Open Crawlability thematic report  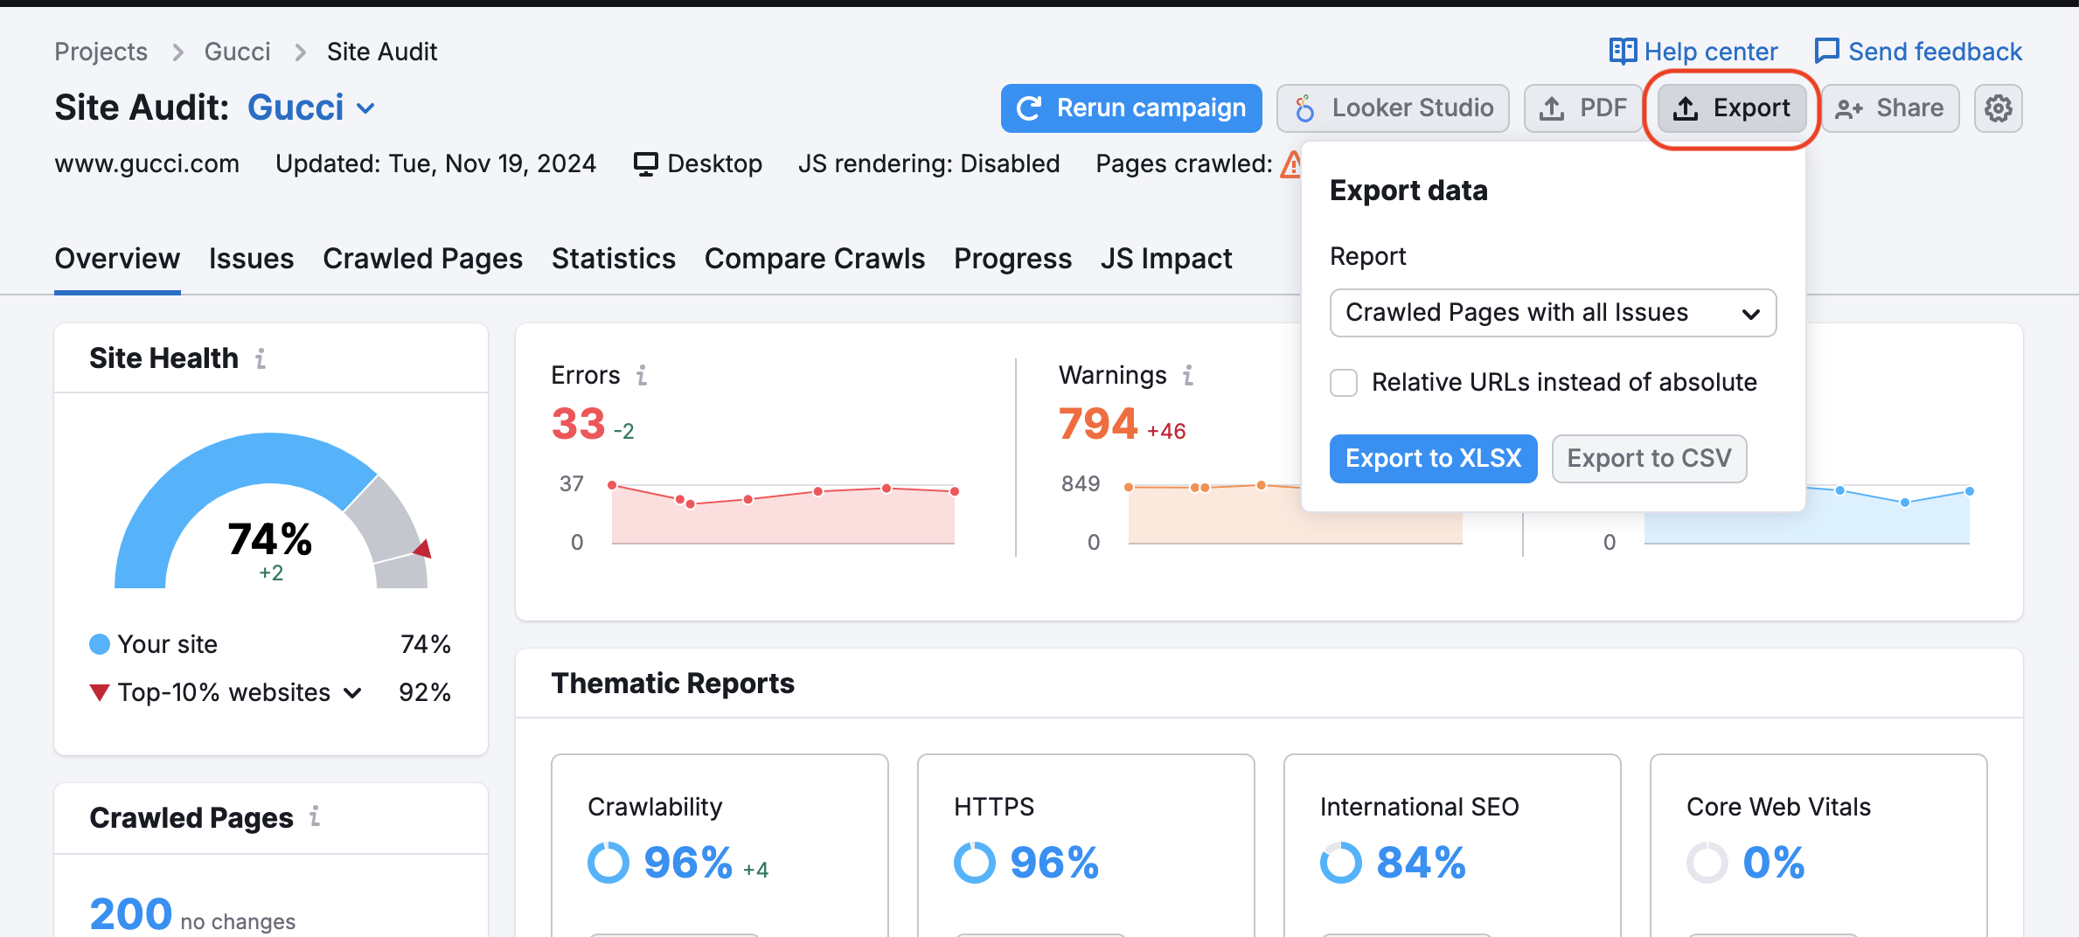point(655,807)
